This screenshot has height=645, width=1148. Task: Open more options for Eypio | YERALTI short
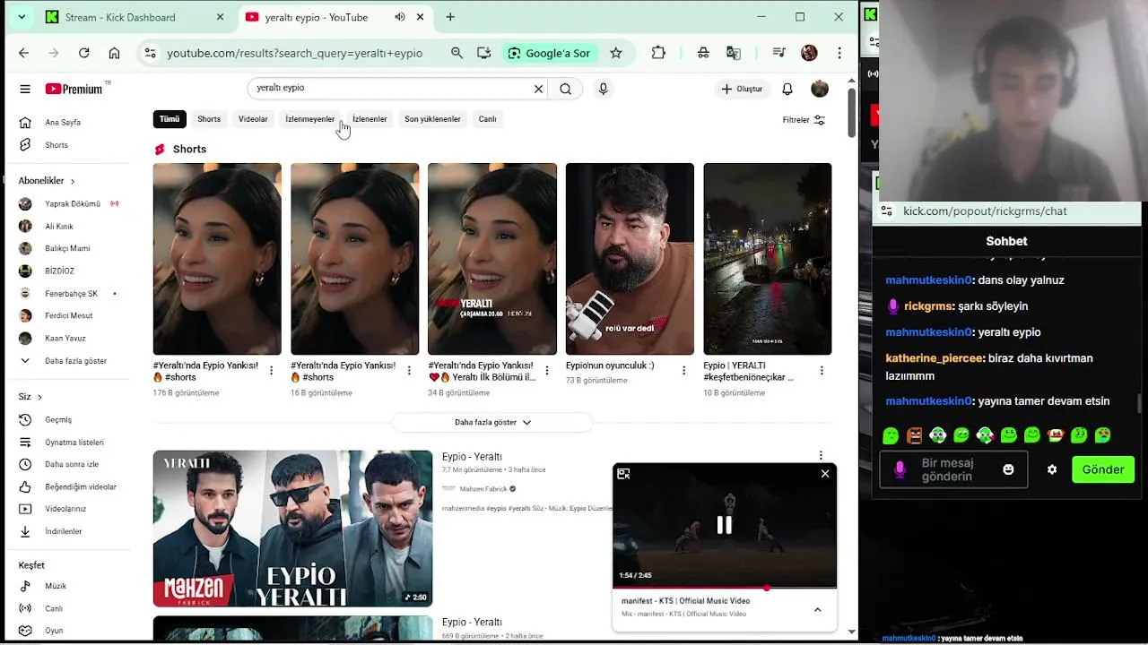[x=821, y=370]
